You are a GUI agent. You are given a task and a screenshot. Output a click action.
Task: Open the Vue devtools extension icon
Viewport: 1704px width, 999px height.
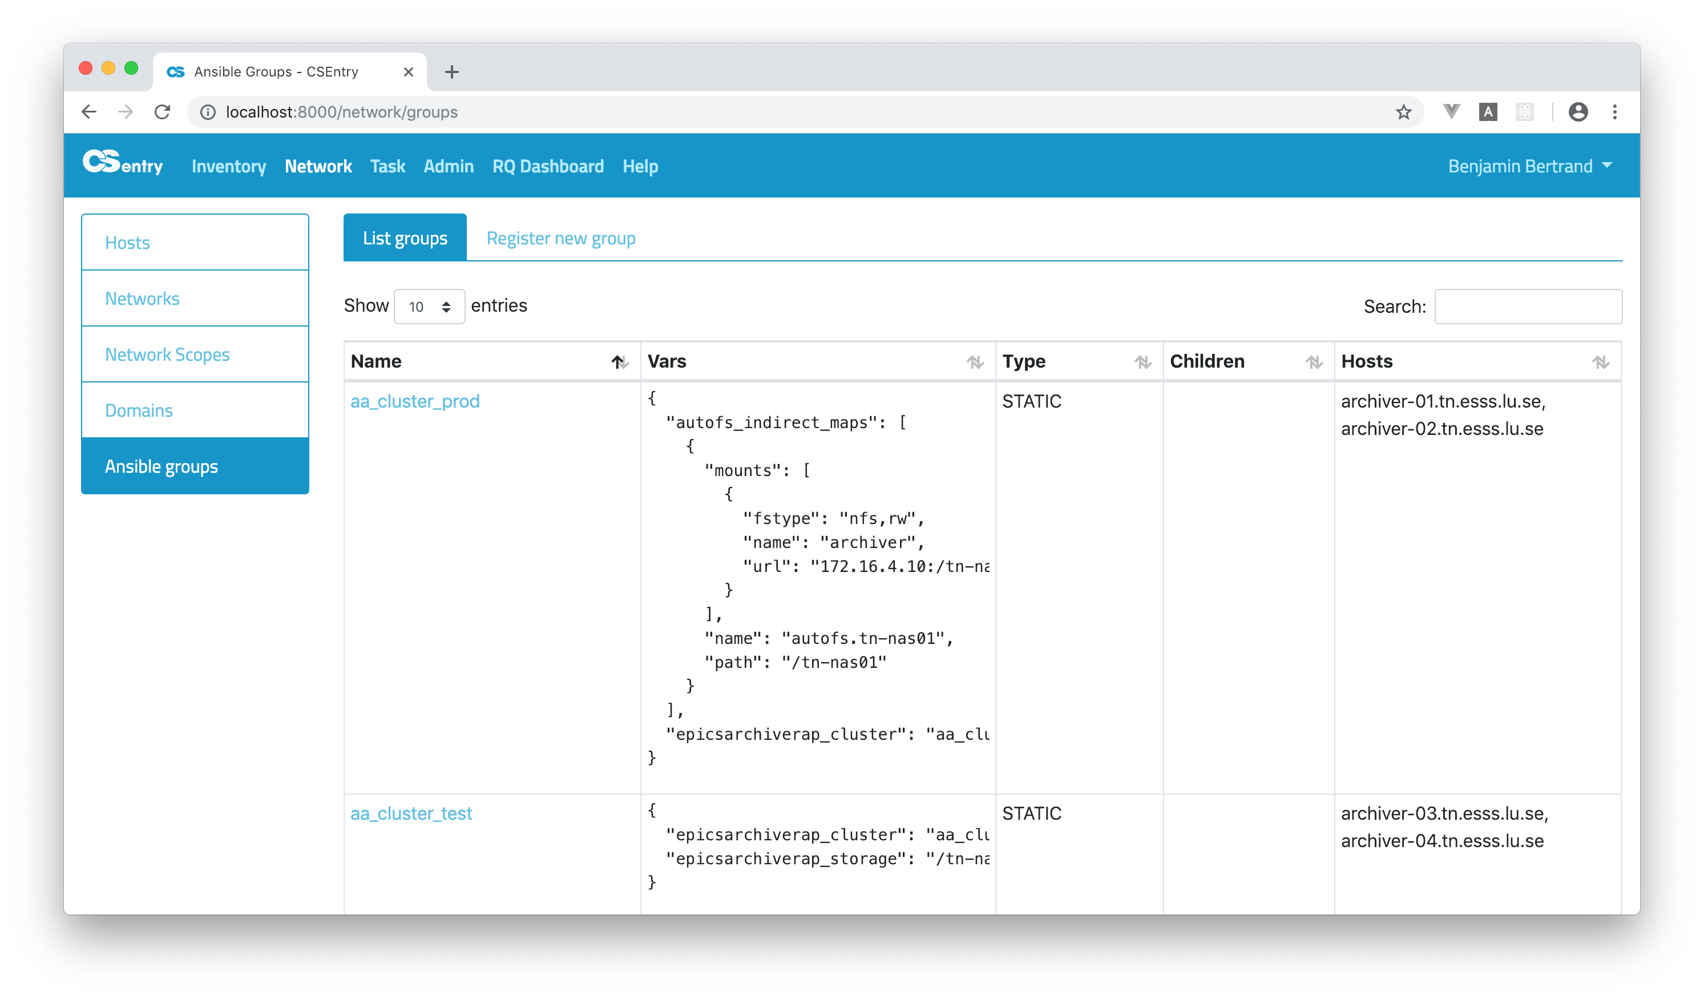click(x=1451, y=111)
